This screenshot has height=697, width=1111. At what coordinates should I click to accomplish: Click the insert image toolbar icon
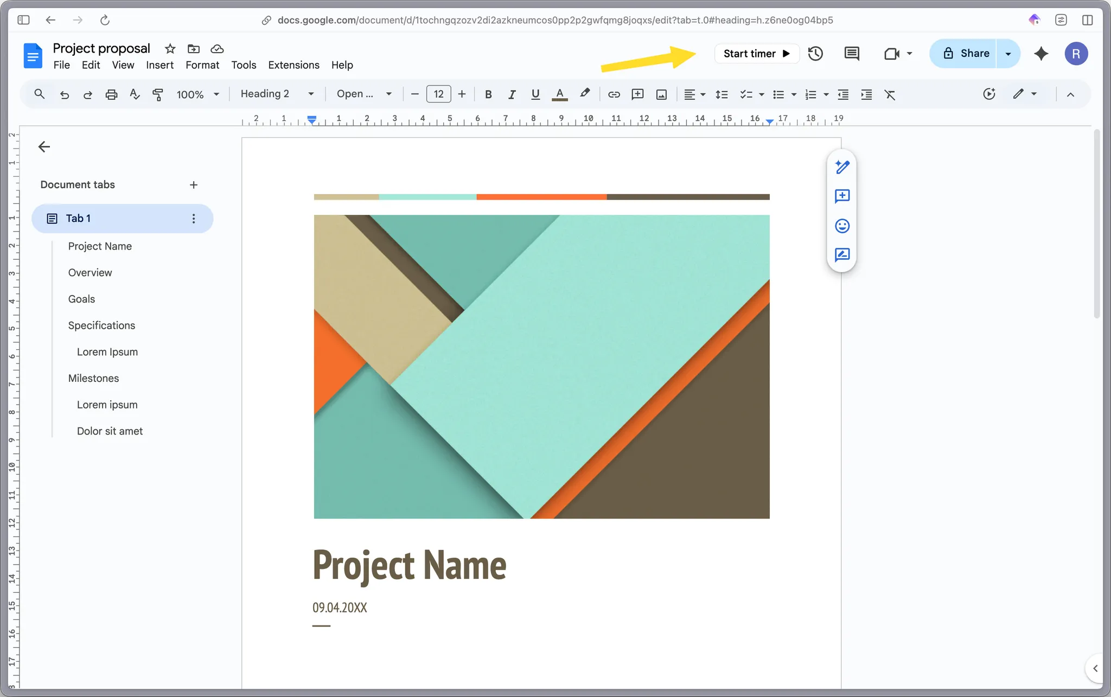[661, 94]
